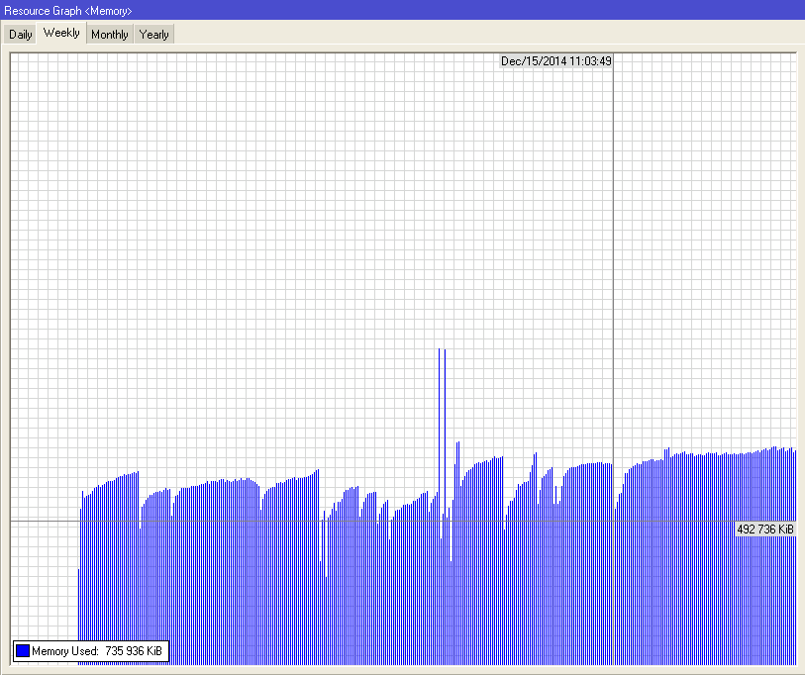Click the 'Resource Graph <Memory>' window title
Image resolution: width=805 pixels, height=675 pixels.
click(x=67, y=10)
